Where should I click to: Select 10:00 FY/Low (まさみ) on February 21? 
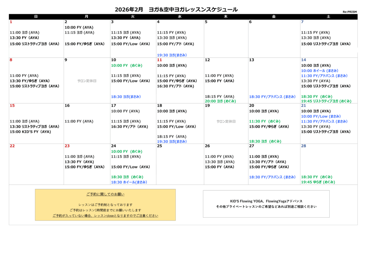pyautogui.click(x=322, y=116)
